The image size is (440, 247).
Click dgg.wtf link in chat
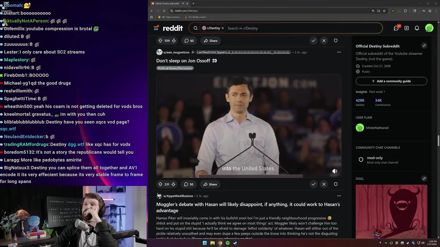(76, 144)
